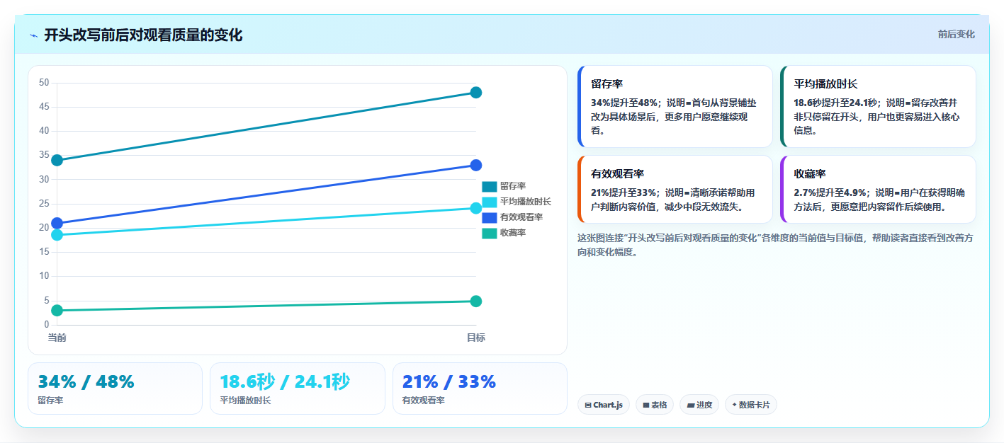
Task: Click the 当前 x-axis label
Action: point(57,338)
